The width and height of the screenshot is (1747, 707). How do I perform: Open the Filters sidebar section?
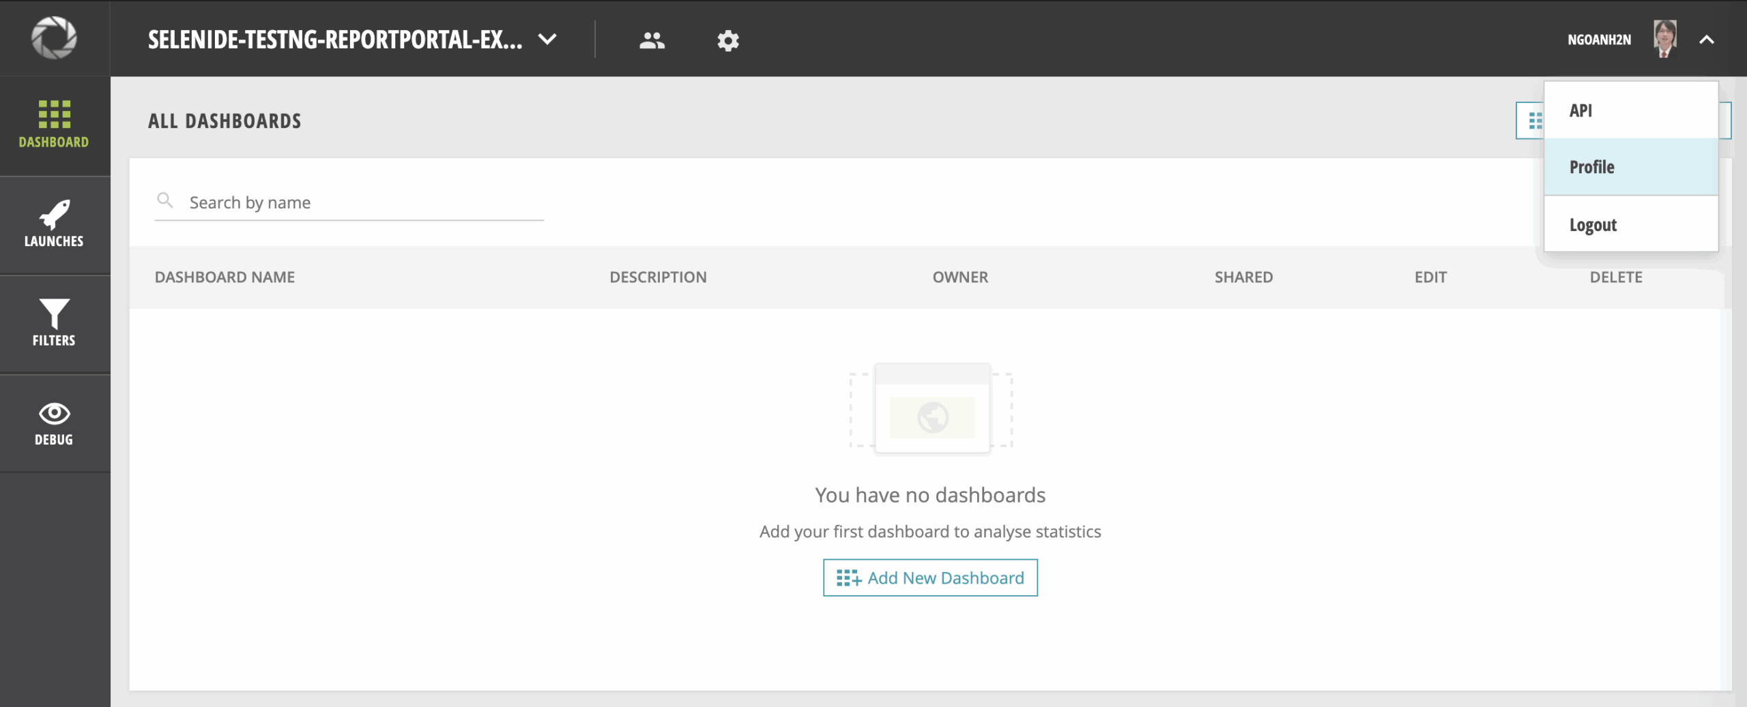click(54, 324)
